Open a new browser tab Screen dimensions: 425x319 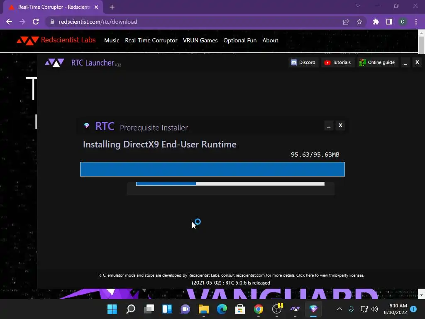pyautogui.click(x=112, y=7)
